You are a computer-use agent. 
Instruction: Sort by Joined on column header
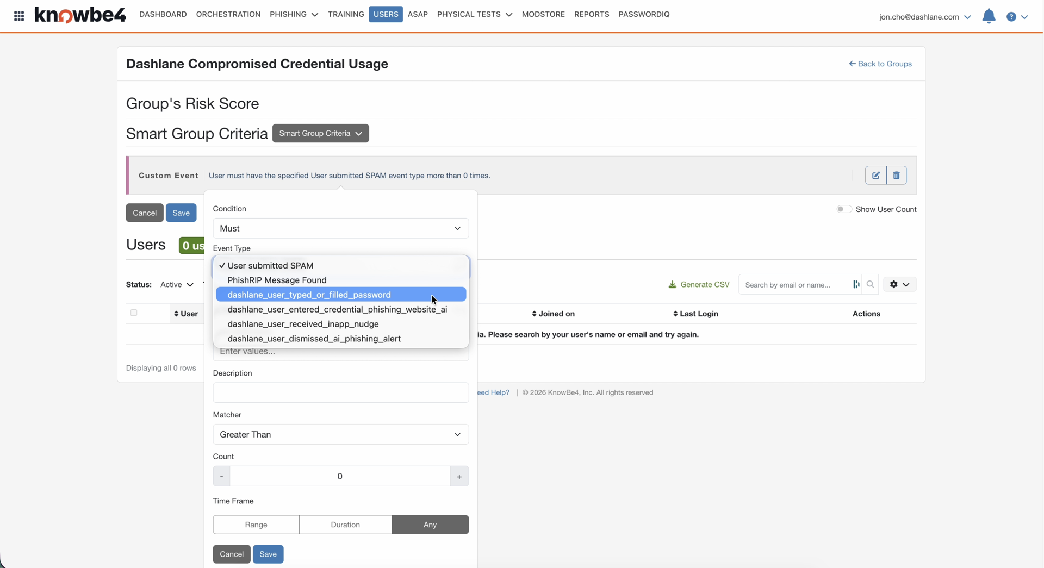point(553,314)
